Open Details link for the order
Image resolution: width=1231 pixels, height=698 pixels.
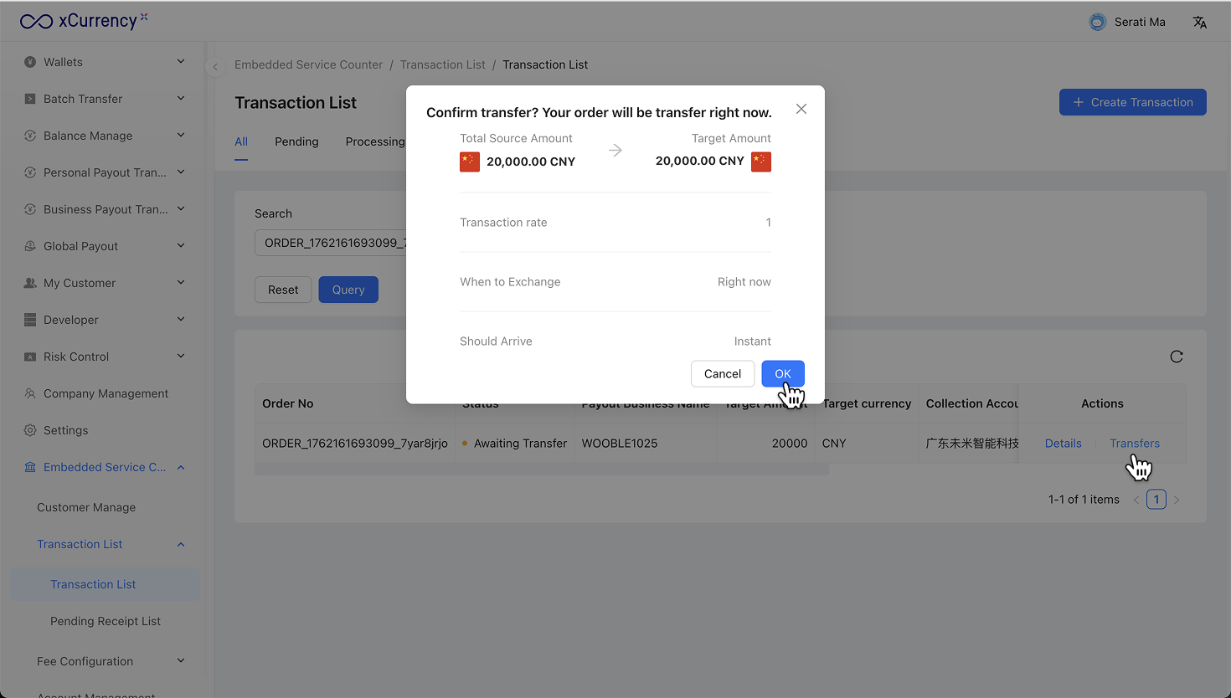click(1063, 444)
